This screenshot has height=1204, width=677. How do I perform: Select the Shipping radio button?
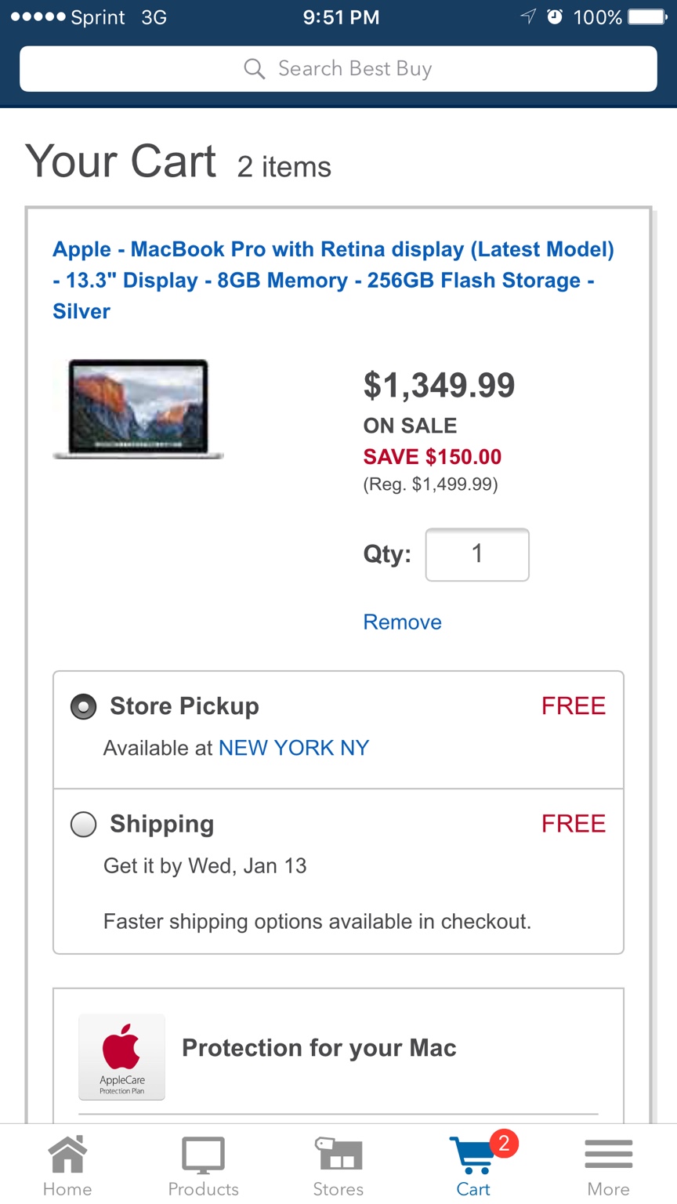[x=84, y=825]
